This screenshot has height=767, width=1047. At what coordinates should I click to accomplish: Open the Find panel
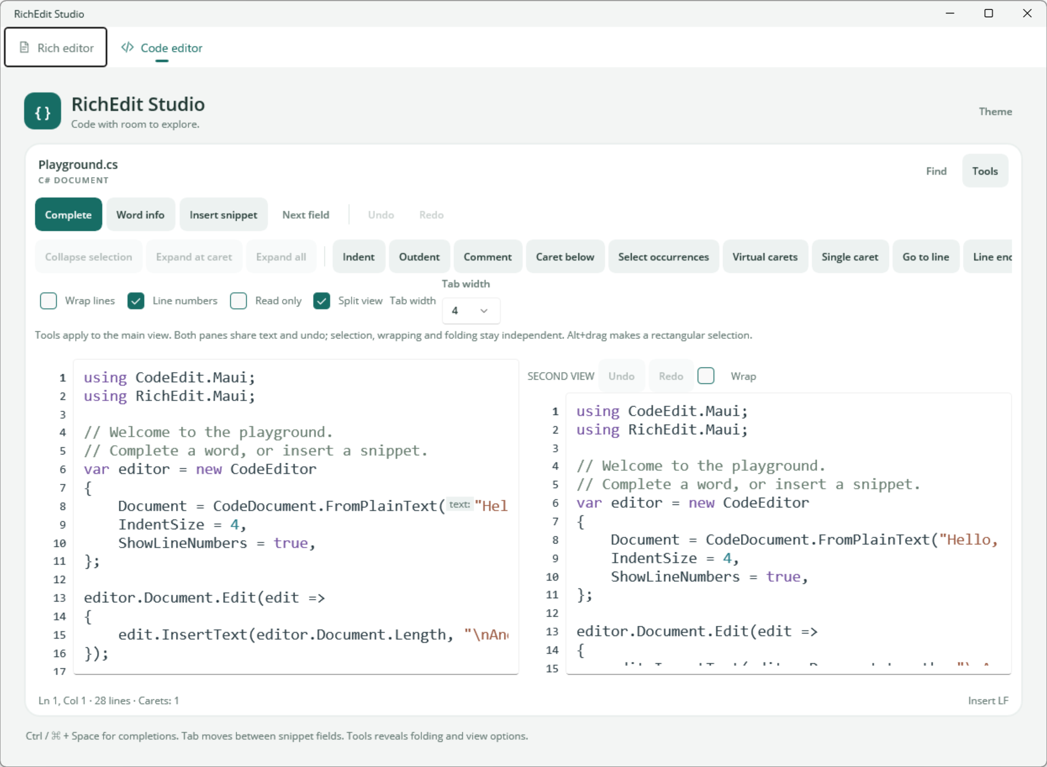tap(936, 171)
